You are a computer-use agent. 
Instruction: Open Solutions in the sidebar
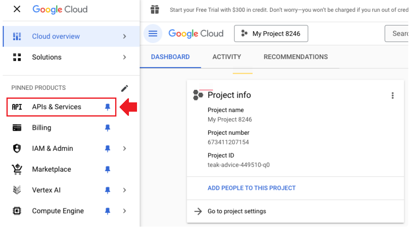click(x=71, y=57)
